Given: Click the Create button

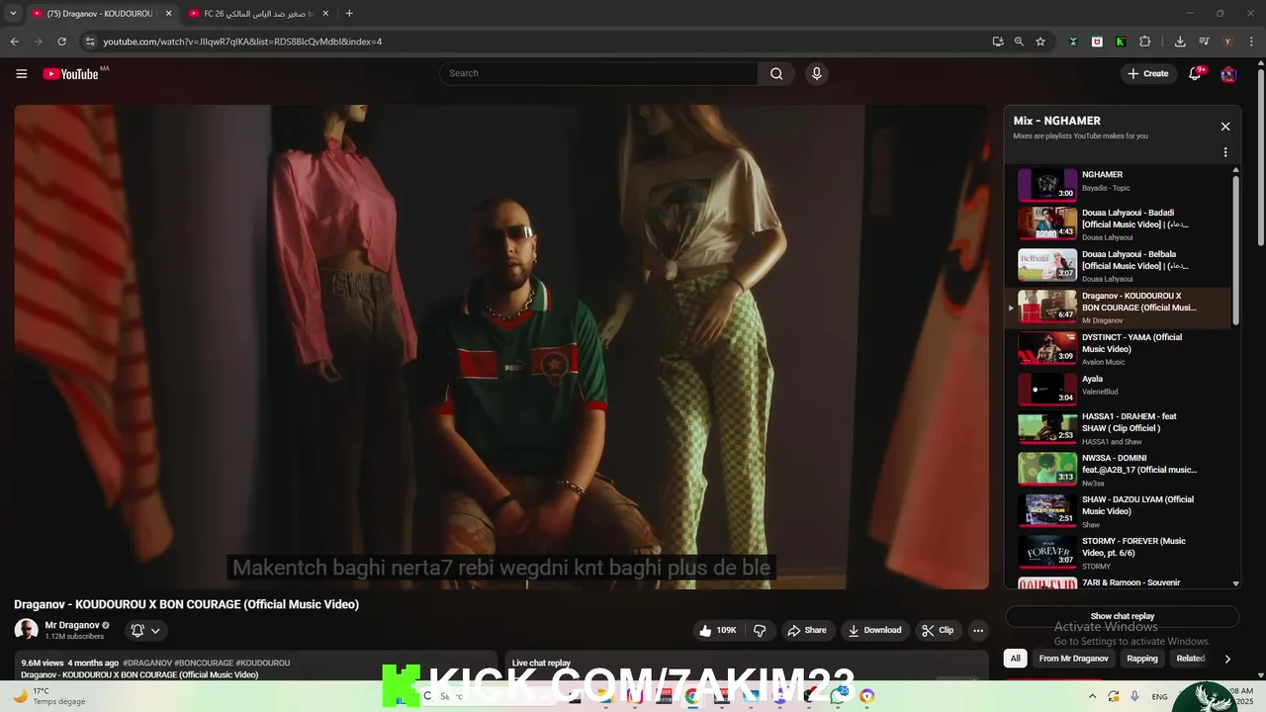Looking at the screenshot, I should 1147,73.
